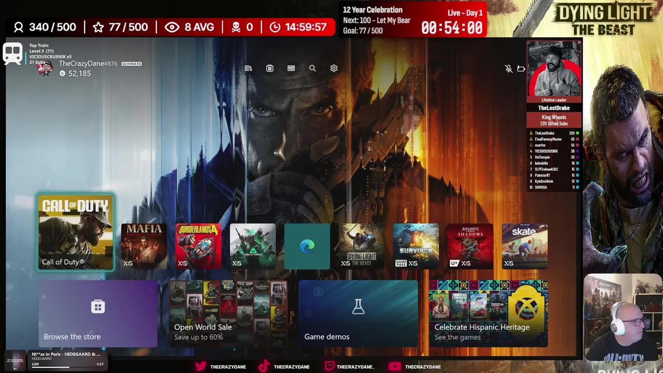
Task: Click the now-playing album art thumbnail
Action: (x=15, y=361)
